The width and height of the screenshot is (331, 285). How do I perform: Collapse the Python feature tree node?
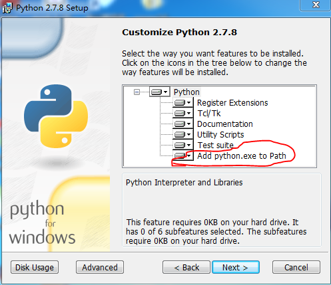coord(137,92)
